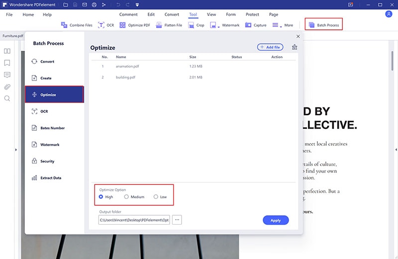Open file using title bar folder icon

point(66,4)
